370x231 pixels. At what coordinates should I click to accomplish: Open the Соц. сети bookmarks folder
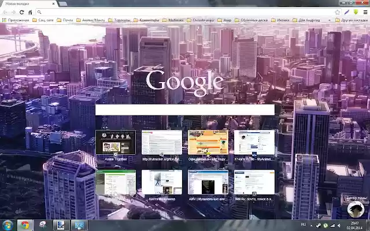(43, 20)
